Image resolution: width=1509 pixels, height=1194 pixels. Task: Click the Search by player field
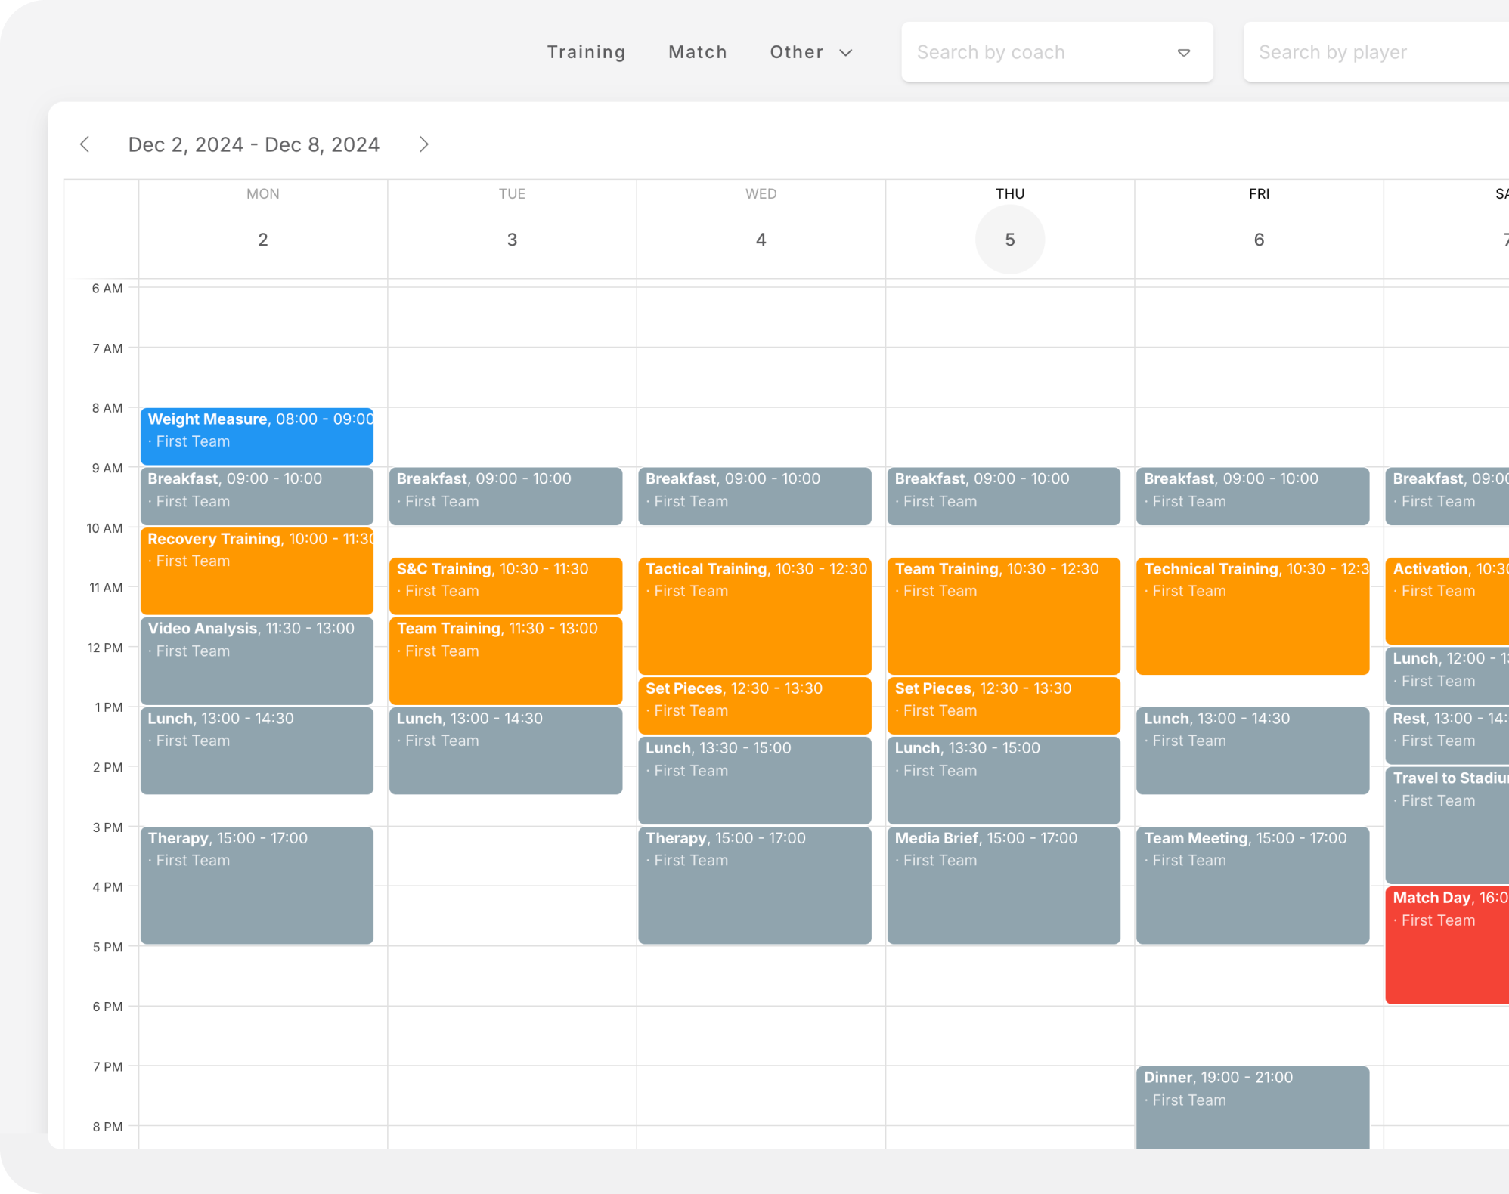click(x=1361, y=52)
